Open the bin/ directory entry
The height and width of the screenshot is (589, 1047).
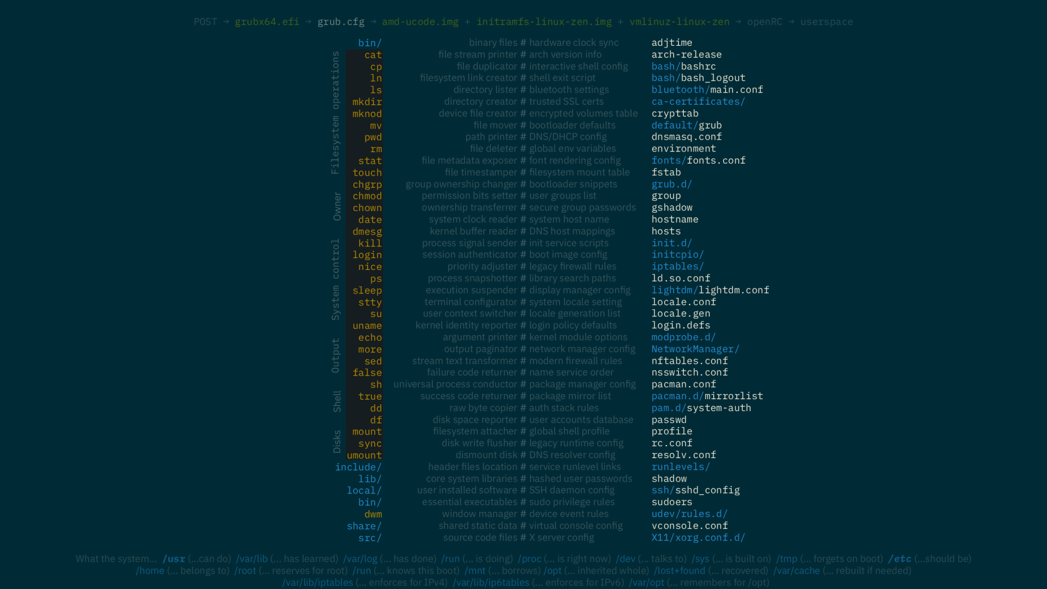tap(370, 43)
